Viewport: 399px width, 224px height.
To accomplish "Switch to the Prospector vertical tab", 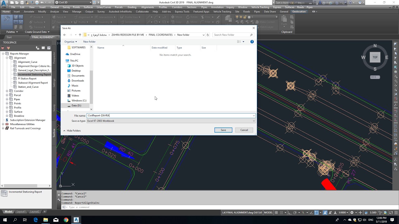I will (x=54, y=58).
